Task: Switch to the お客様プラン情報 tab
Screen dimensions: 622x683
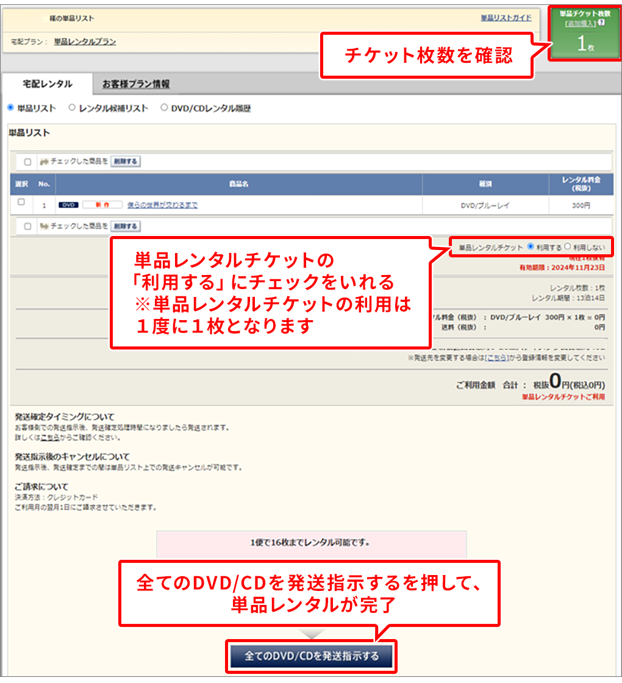Action: point(136,84)
